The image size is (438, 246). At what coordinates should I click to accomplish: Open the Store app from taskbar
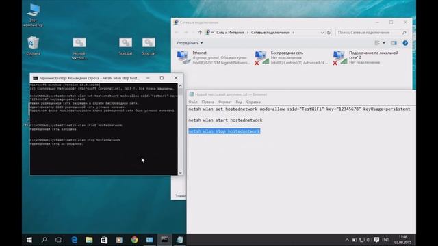[x=104, y=240]
